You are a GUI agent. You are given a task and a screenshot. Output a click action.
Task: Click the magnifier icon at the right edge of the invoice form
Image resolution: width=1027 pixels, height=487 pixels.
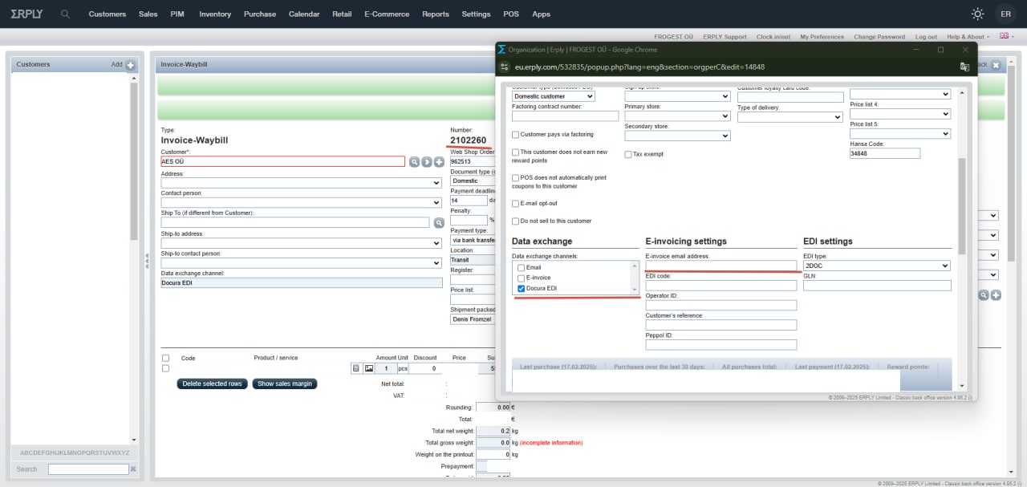click(x=983, y=295)
